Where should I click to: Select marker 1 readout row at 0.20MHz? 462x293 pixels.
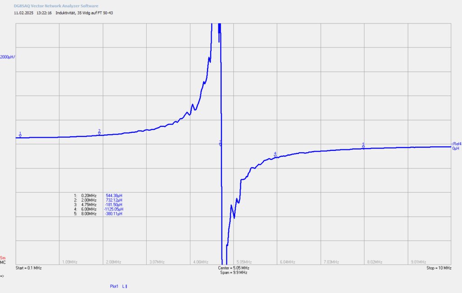pos(98,195)
